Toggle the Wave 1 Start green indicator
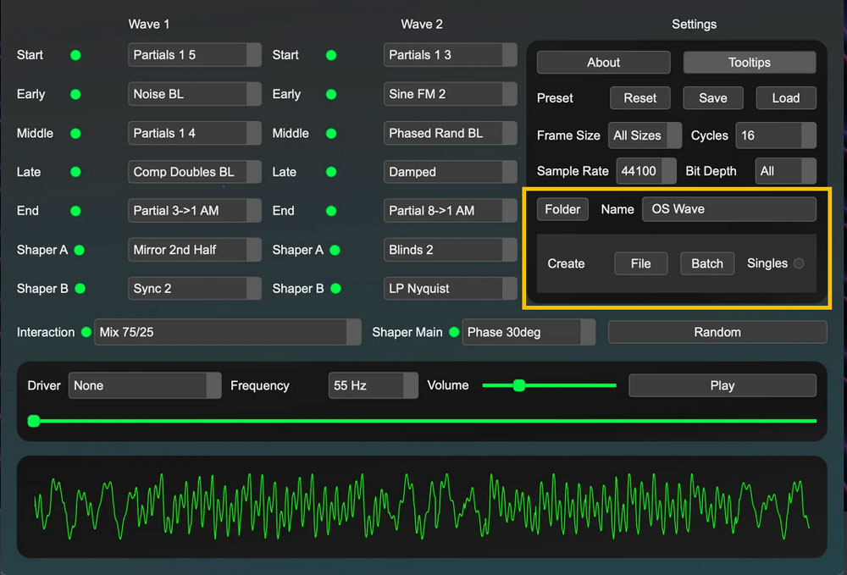The width and height of the screenshot is (847, 575). point(75,55)
